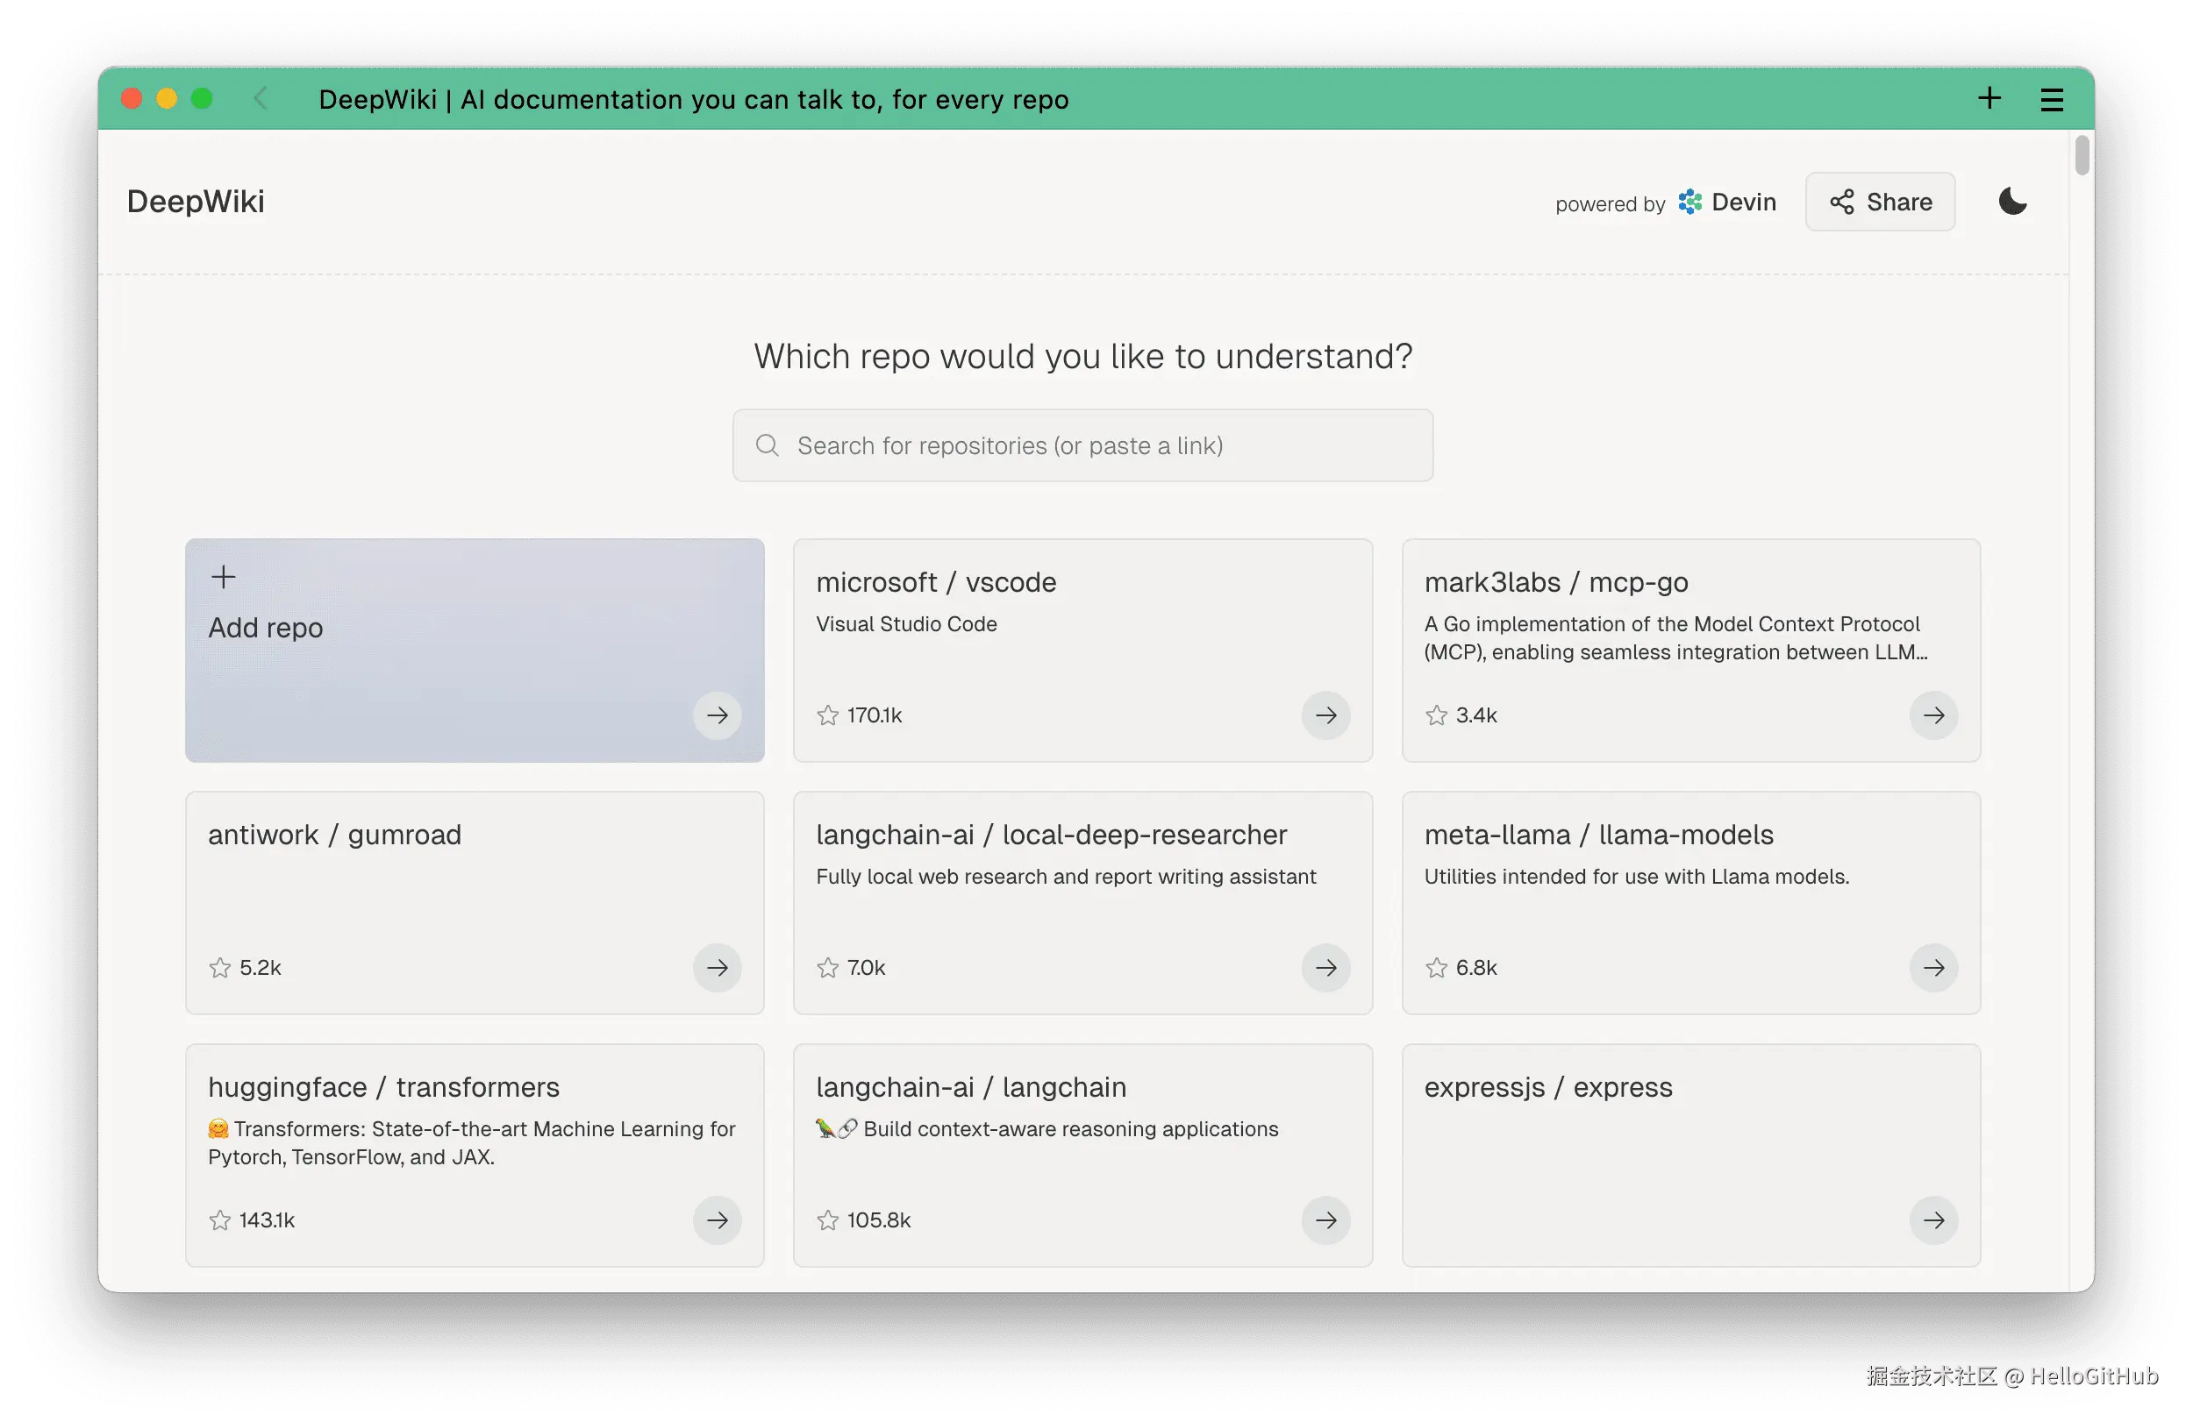Open the hamburger menu in title bar
Screen dimensions: 2193x1422
click(x=2051, y=99)
